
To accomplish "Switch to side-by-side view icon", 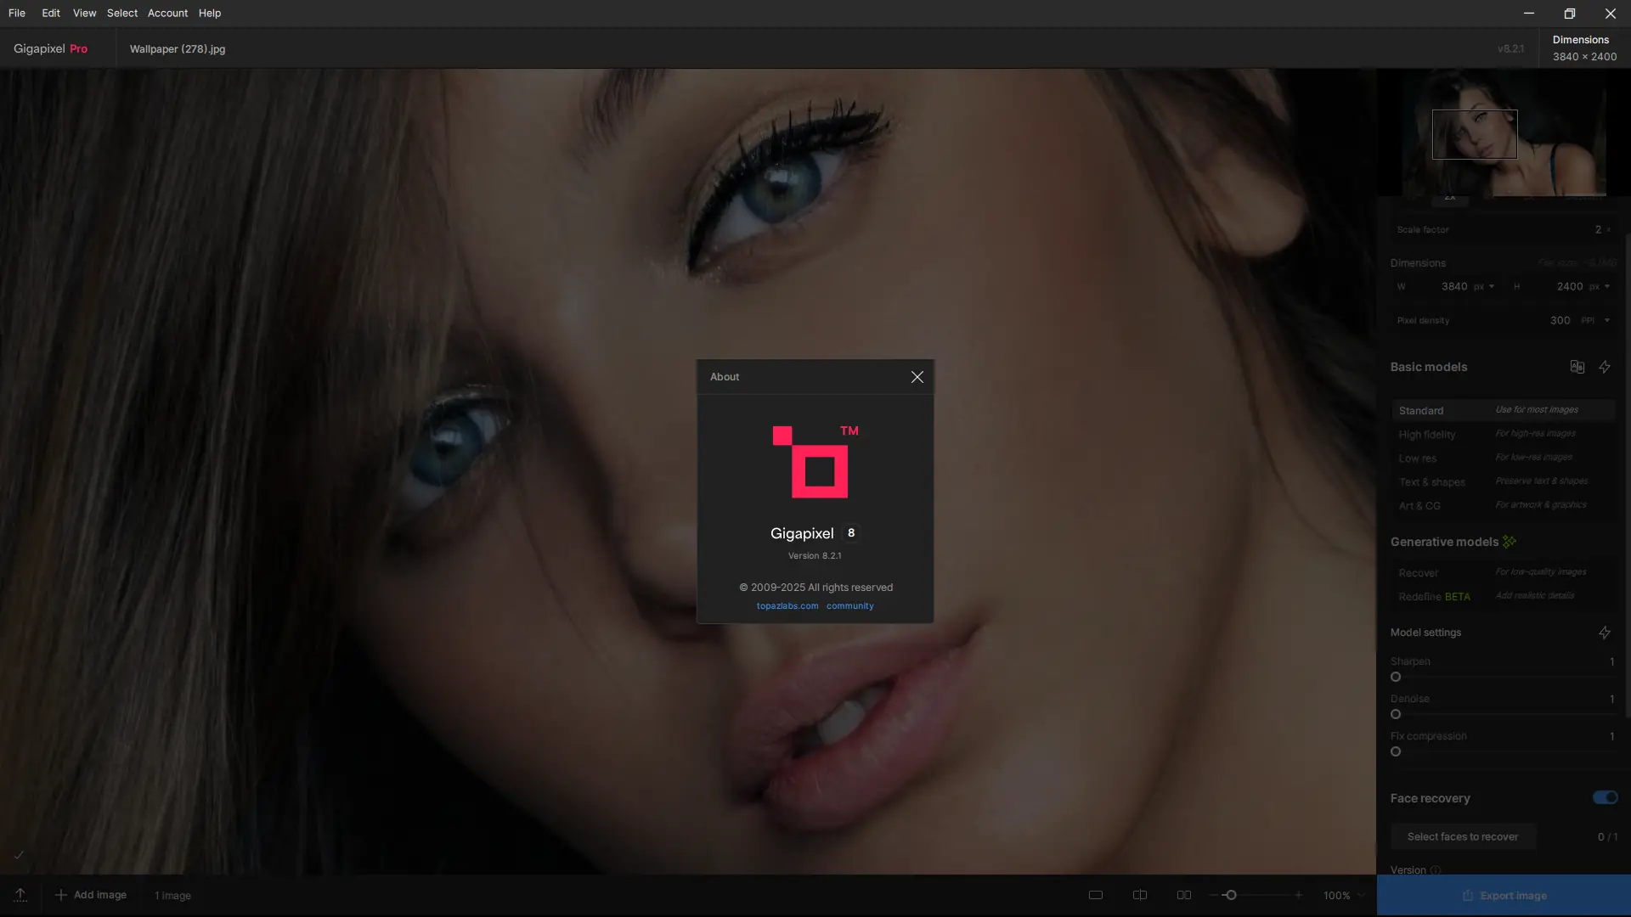I will 1183,895.
